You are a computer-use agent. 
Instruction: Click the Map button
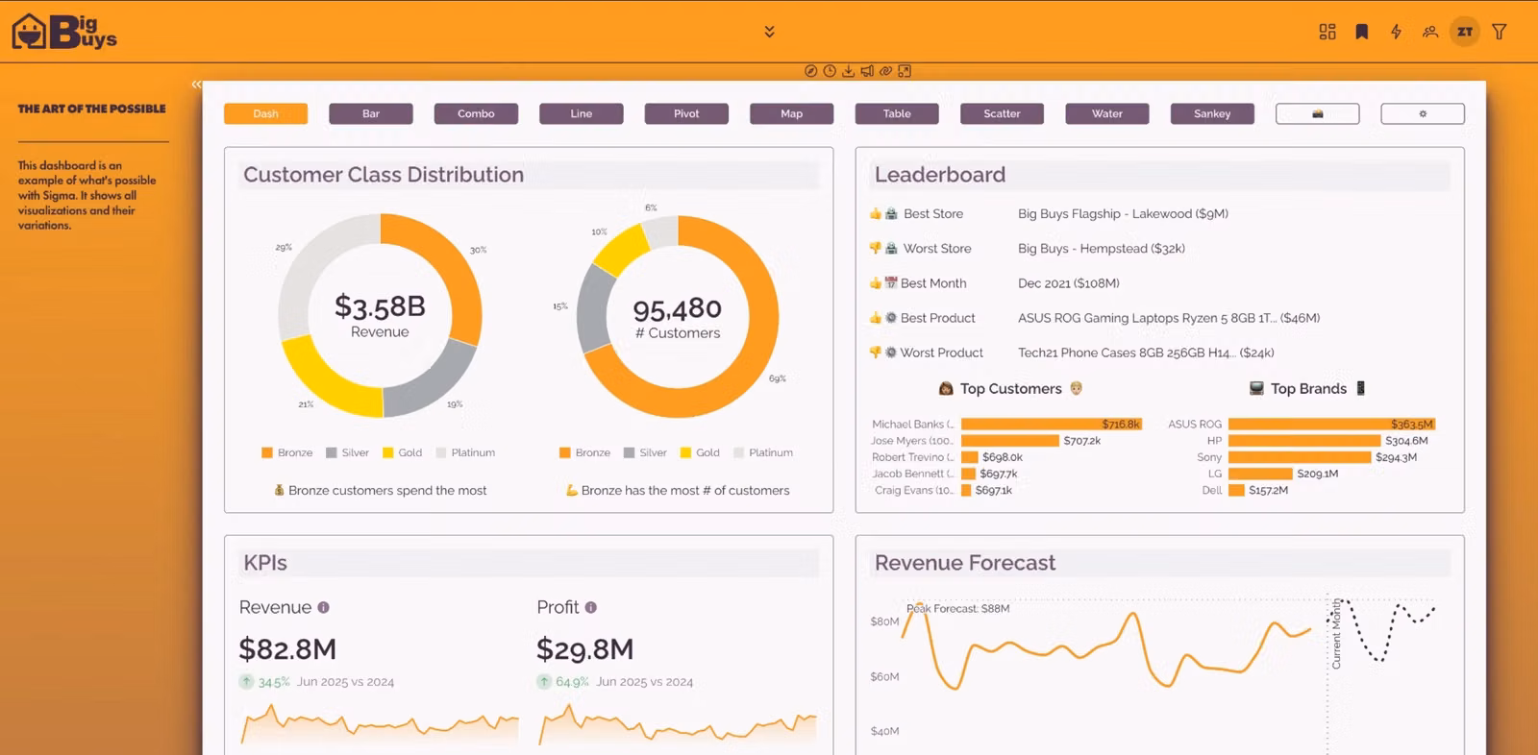pyautogui.click(x=791, y=113)
